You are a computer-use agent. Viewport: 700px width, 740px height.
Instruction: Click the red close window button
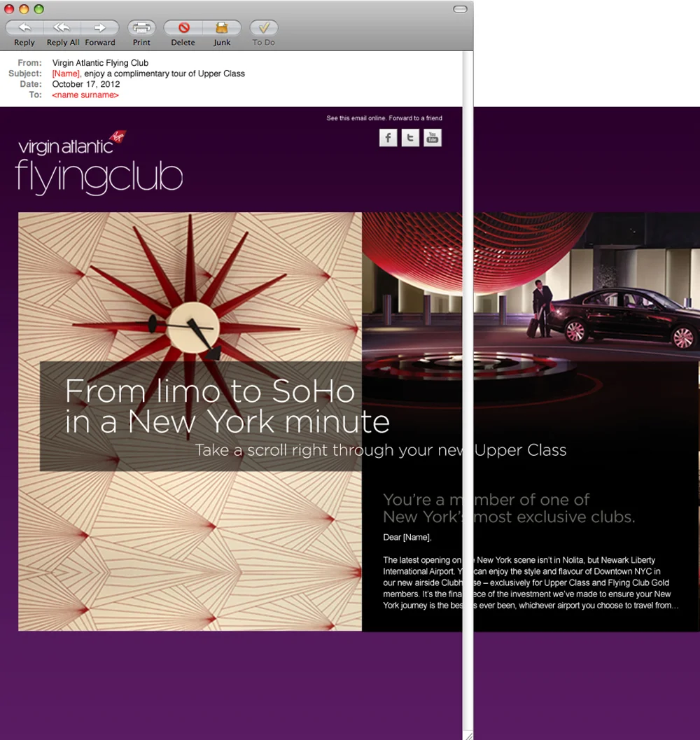9,9
